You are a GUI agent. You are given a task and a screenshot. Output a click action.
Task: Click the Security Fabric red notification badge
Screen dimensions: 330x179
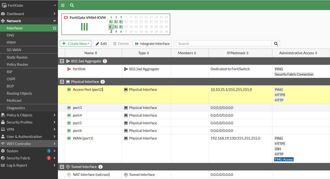[49, 158]
